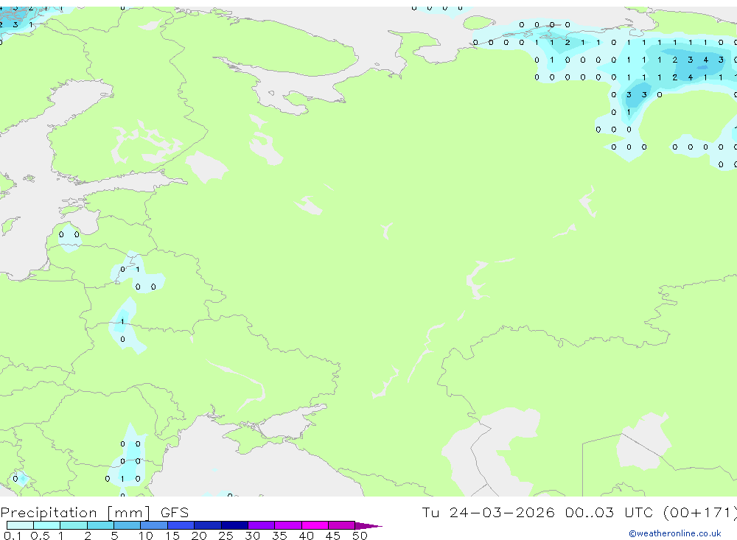Click the '0.1' legend scale label
Screen dimensions: 737x540
coord(13,536)
